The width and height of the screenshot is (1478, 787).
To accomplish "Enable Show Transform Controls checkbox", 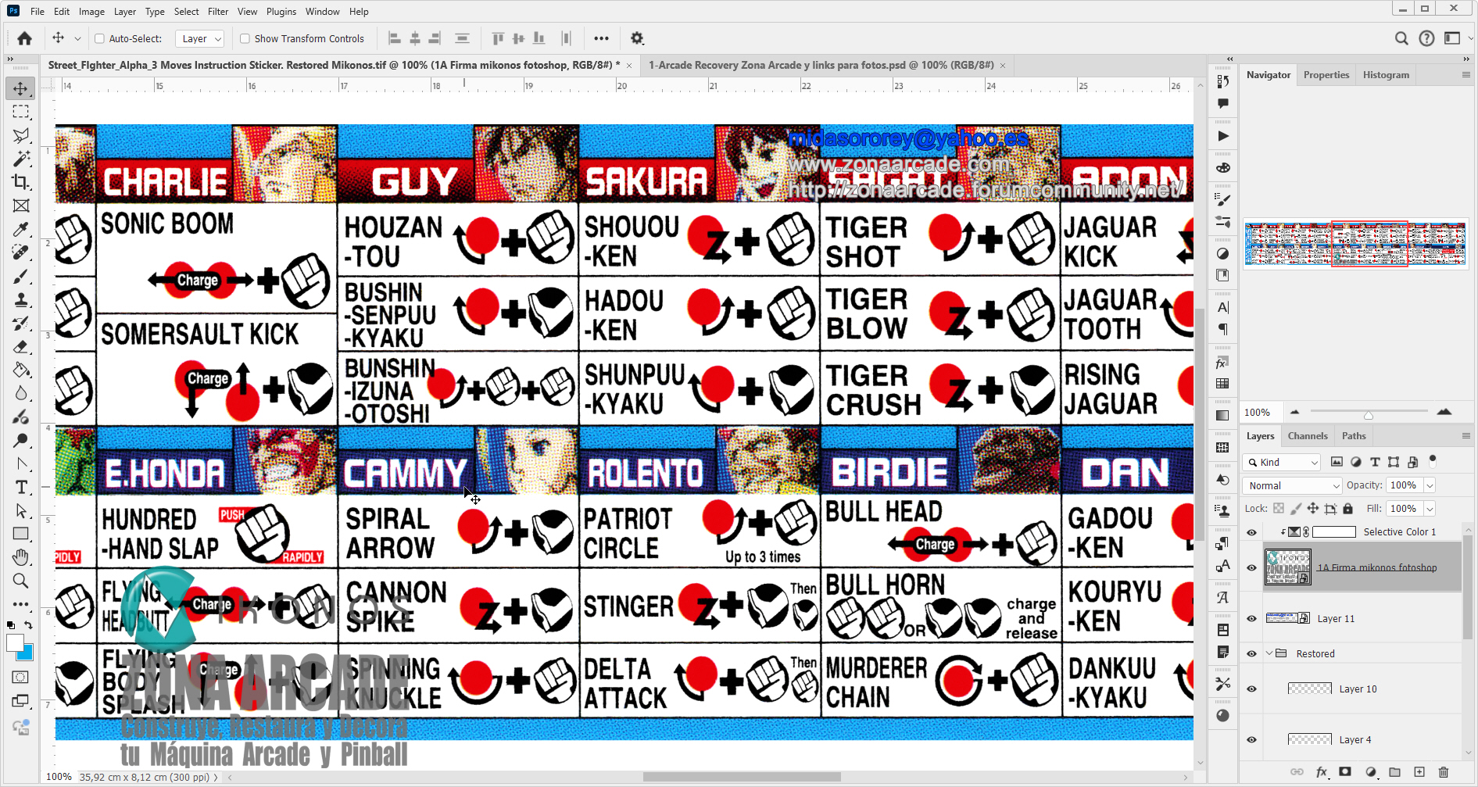I will click(245, 38).
